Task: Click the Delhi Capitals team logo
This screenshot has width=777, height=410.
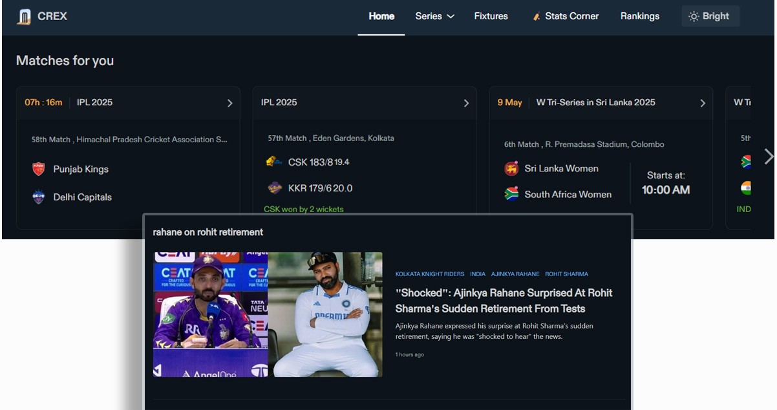Action: coord(39,197)
